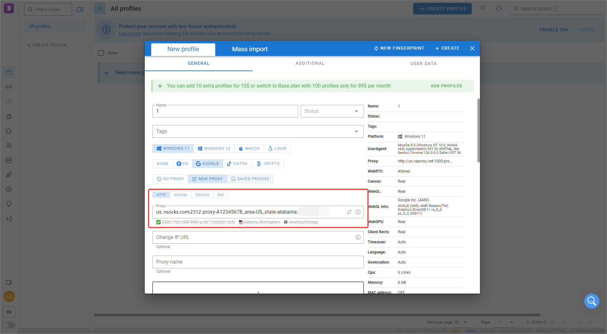Collapse the folder panel with double chevron
The width and height of the screenshot is (607, 334).
point(100,9)
